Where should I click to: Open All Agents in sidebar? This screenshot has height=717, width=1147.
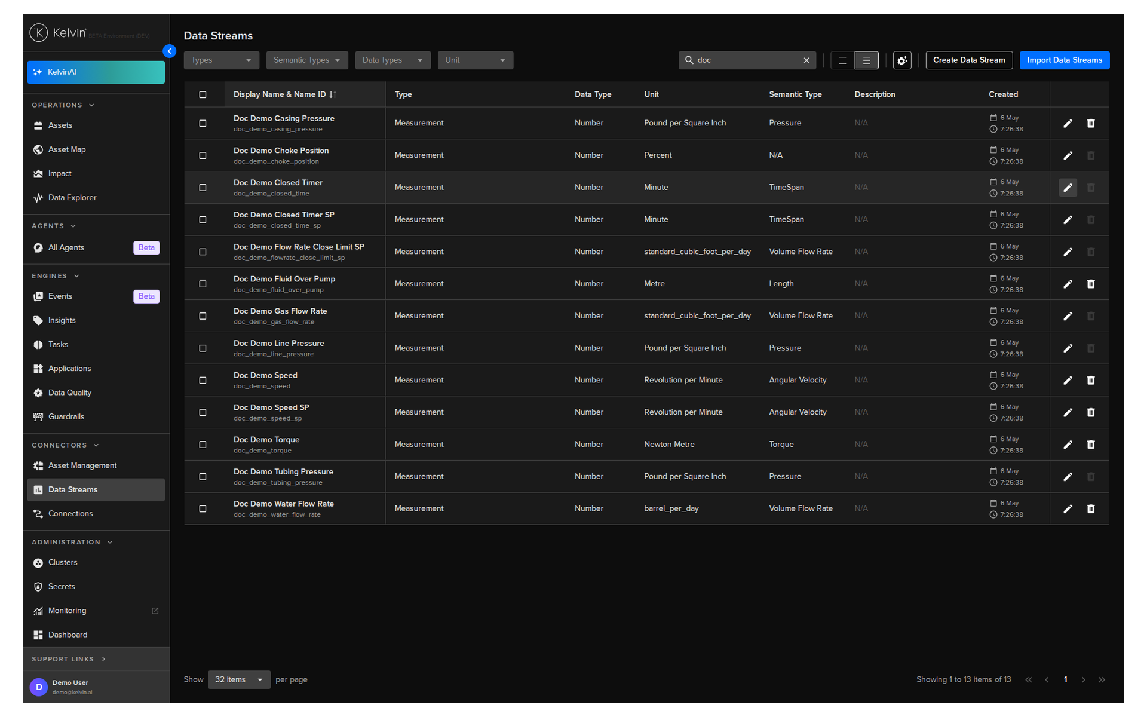[96, 248]
